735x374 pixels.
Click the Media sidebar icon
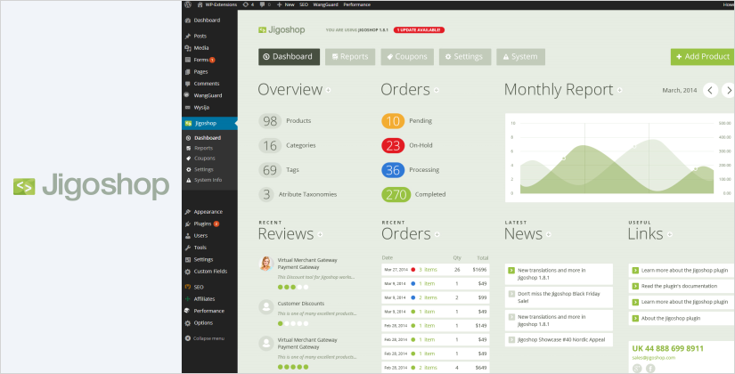pos(187,47)
